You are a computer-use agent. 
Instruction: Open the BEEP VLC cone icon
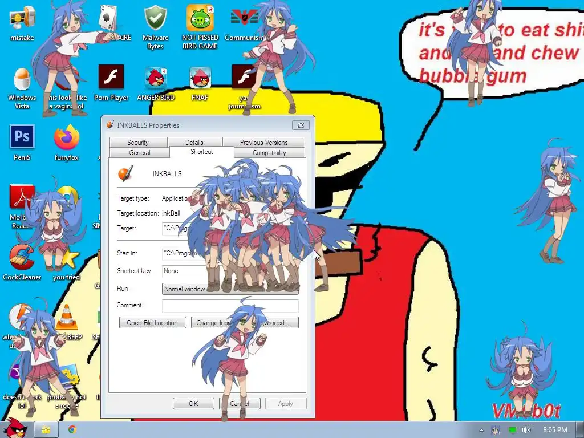click(67, 317)
